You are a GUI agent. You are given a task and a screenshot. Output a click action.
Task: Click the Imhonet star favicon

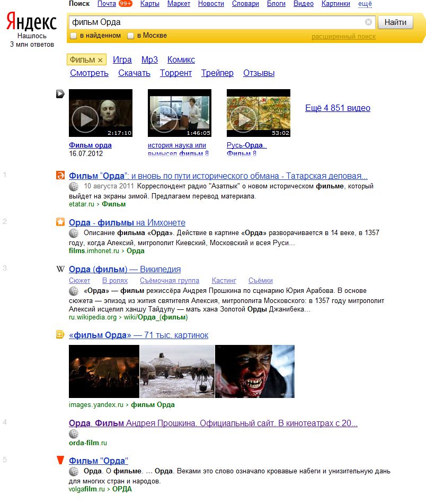coord(60,222)
